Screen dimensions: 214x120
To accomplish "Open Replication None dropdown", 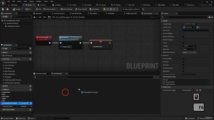I will tap(189, 49).
